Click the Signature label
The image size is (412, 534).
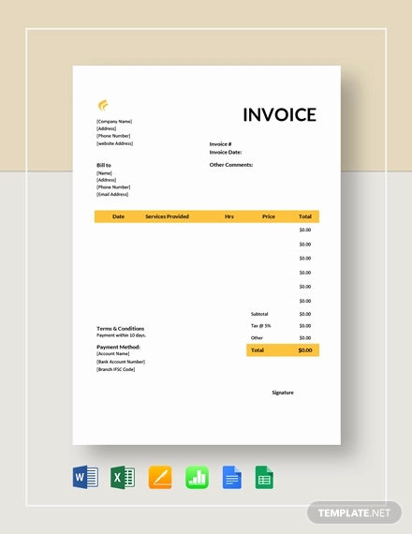283,393
